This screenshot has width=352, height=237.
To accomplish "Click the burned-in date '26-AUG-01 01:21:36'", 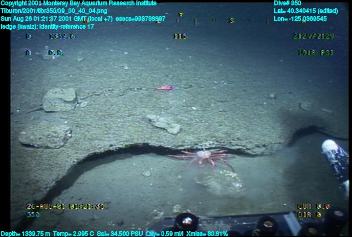I will pos(66,206).
